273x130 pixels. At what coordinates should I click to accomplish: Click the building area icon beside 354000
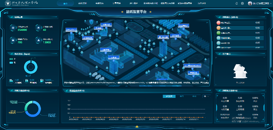(13, 28)
